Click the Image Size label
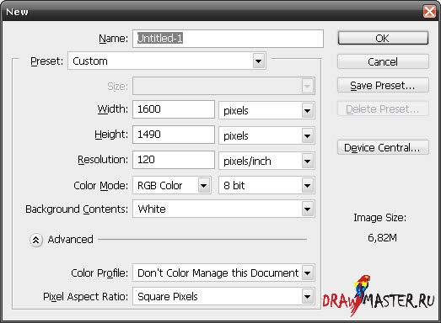The width and height of the screenshot is (441, 323). (x=380, y=218)
